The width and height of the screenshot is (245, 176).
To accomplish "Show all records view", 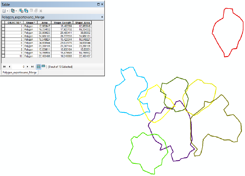I will [x=39, y=67].
